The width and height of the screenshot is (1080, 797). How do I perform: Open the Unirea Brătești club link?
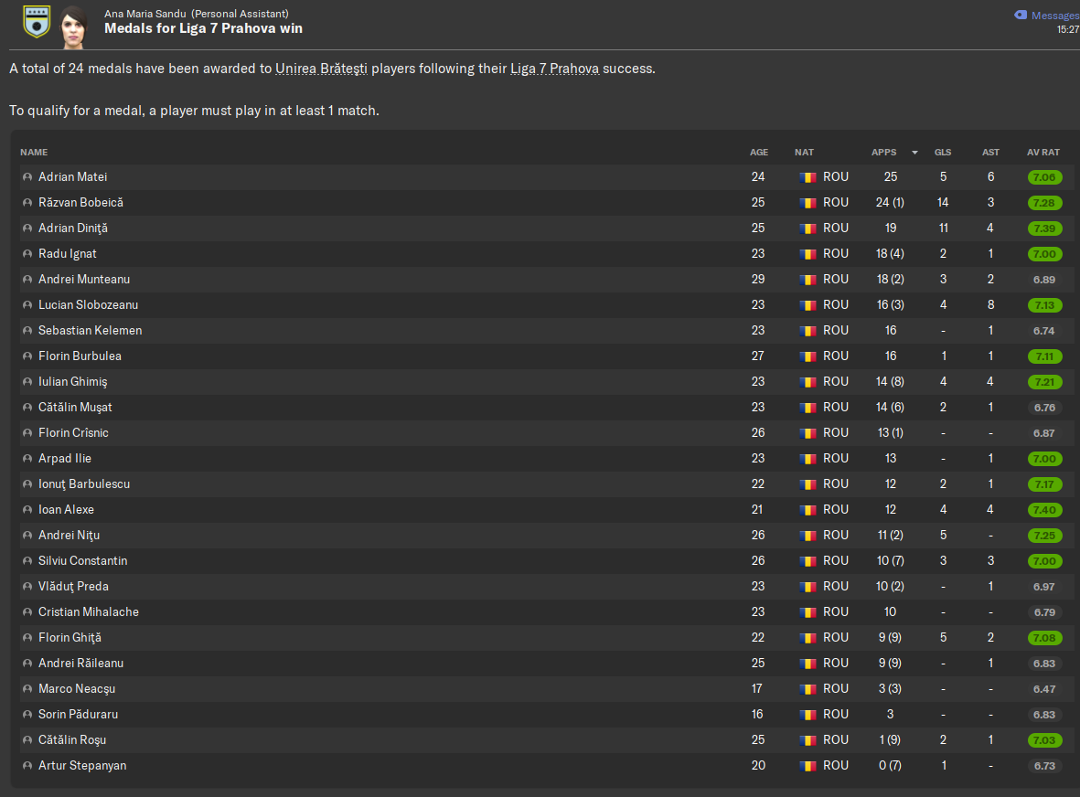click(321, 69)
